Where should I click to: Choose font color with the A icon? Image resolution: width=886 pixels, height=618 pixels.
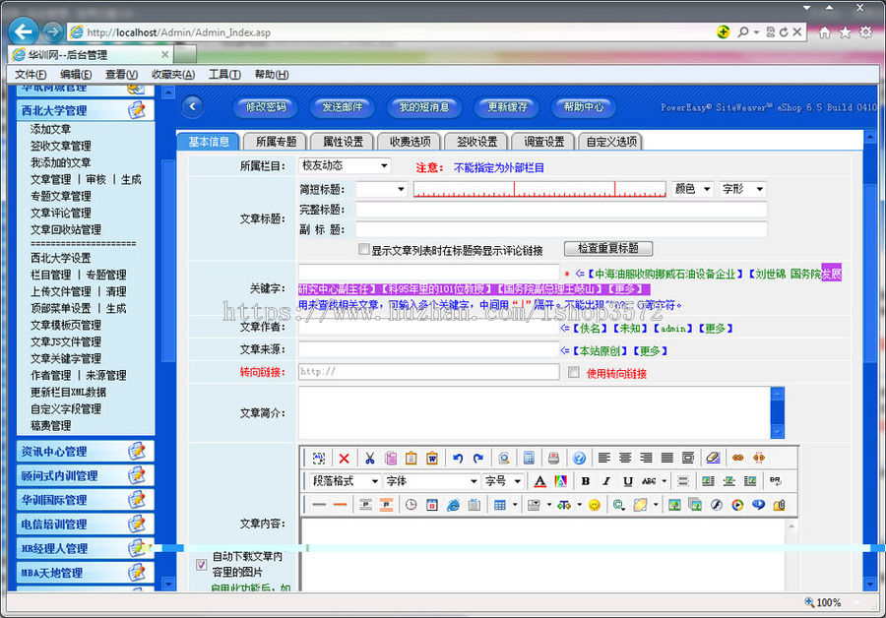(x=540, y=481)
